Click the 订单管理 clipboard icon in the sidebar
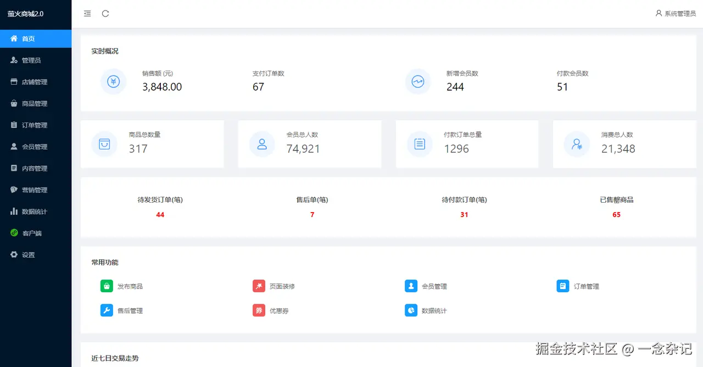The image size is (703, 367). [14, 125]
